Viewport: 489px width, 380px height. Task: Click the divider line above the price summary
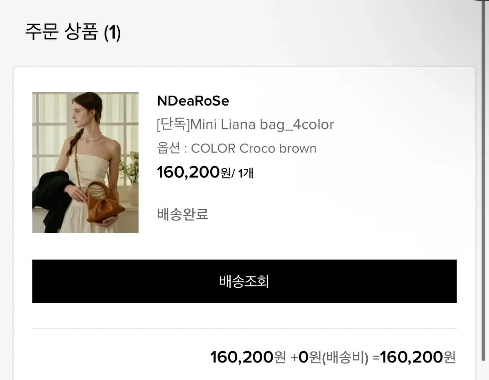pos(244,328)
